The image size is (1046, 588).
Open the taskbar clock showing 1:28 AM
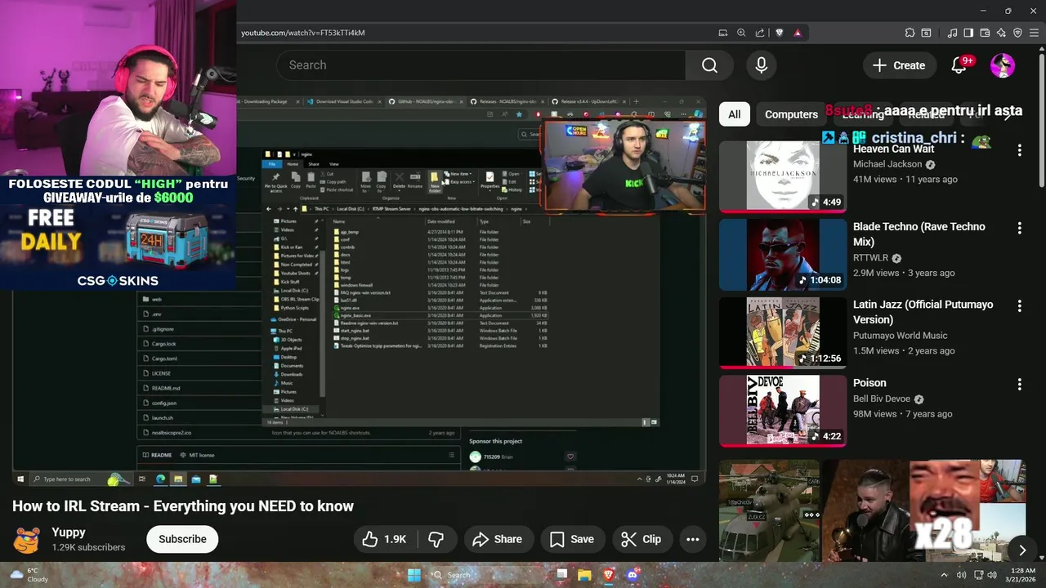1023,575
